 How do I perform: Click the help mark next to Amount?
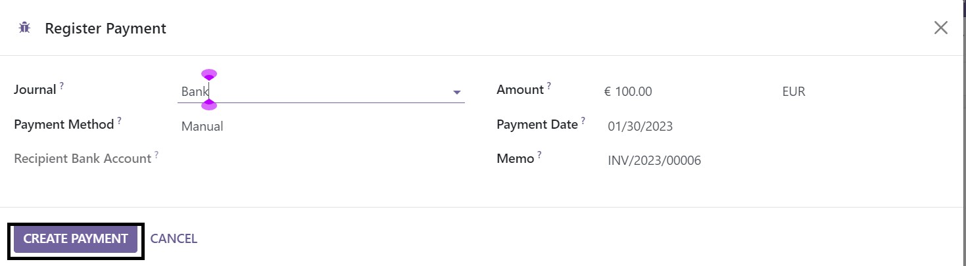pos(549,85)
